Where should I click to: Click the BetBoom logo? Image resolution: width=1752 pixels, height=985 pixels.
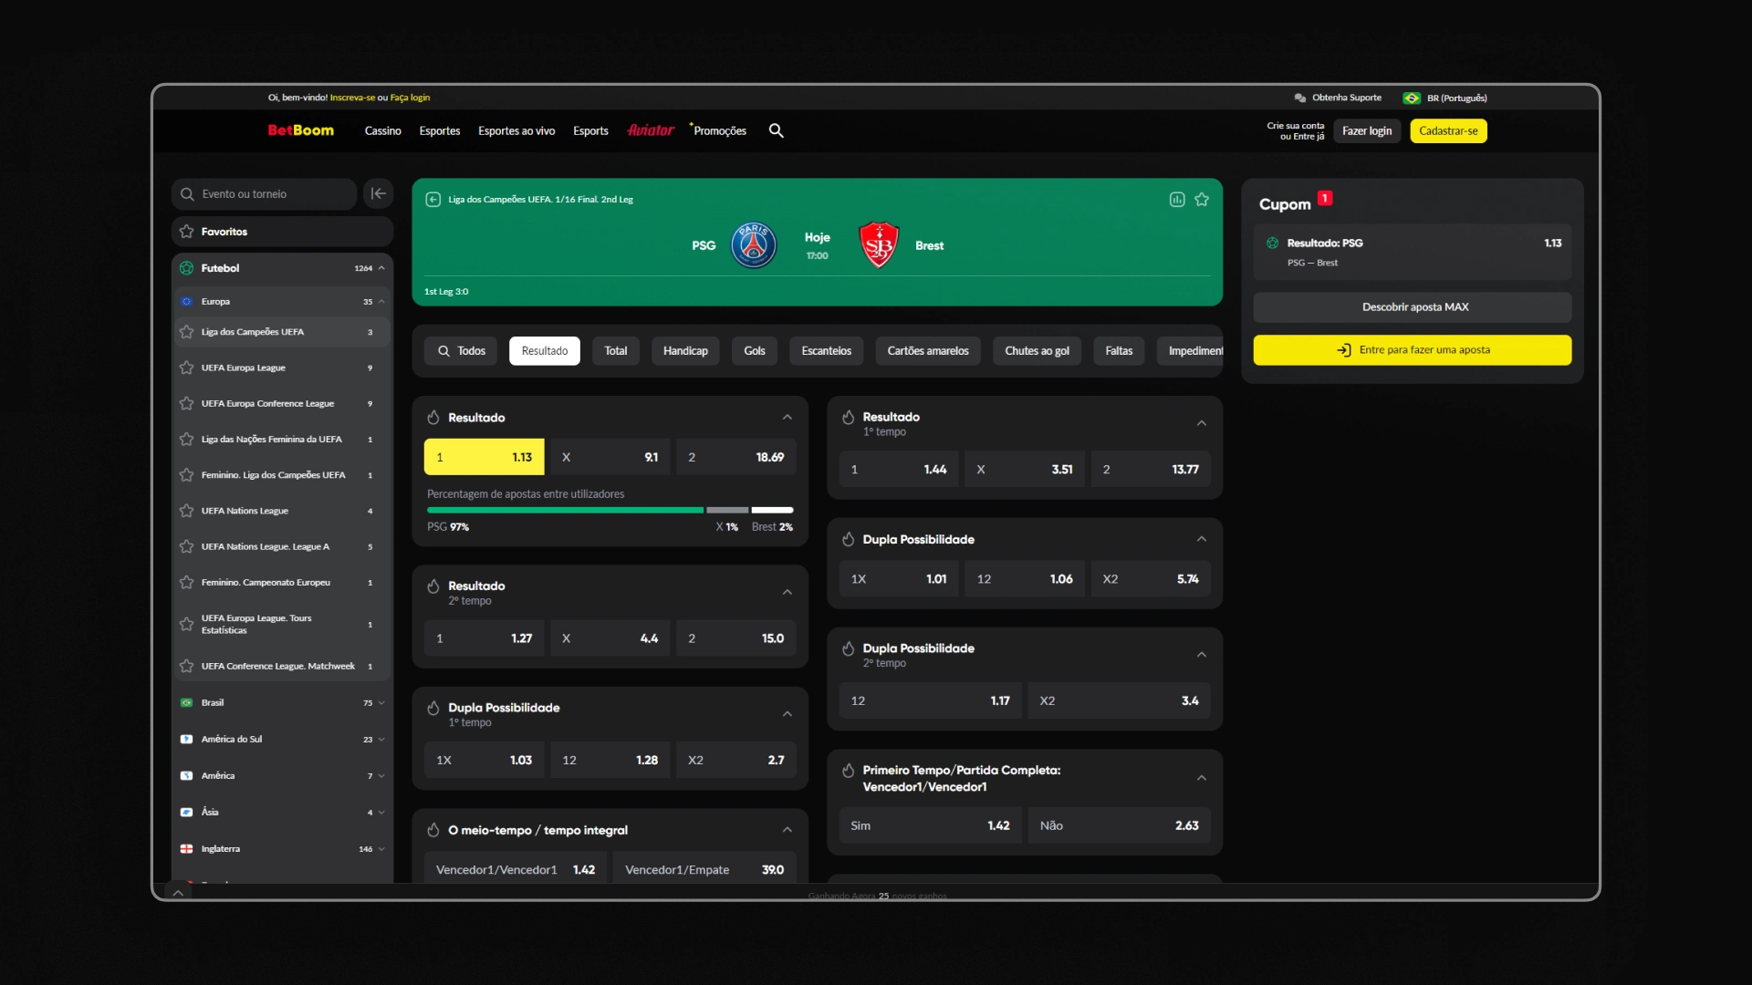[x=300, y=130]
